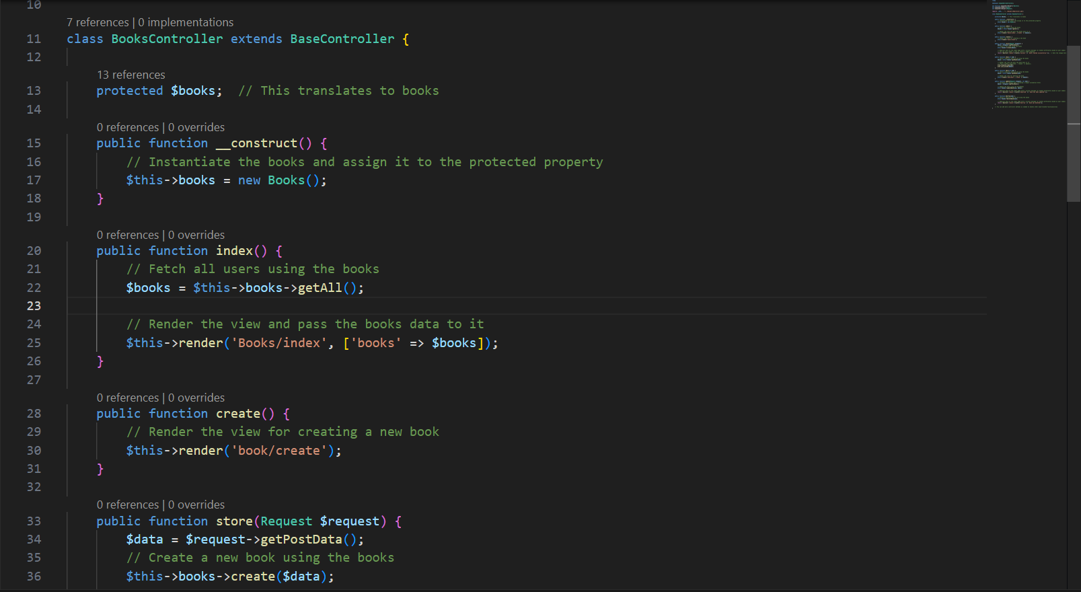Click the closing brace on line 26
The image size is (1081, 592).
click(100, 361)
